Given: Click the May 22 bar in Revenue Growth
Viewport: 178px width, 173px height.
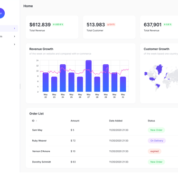Looking at the screenshot, I should pyautogui.click(x=46, y=82).
